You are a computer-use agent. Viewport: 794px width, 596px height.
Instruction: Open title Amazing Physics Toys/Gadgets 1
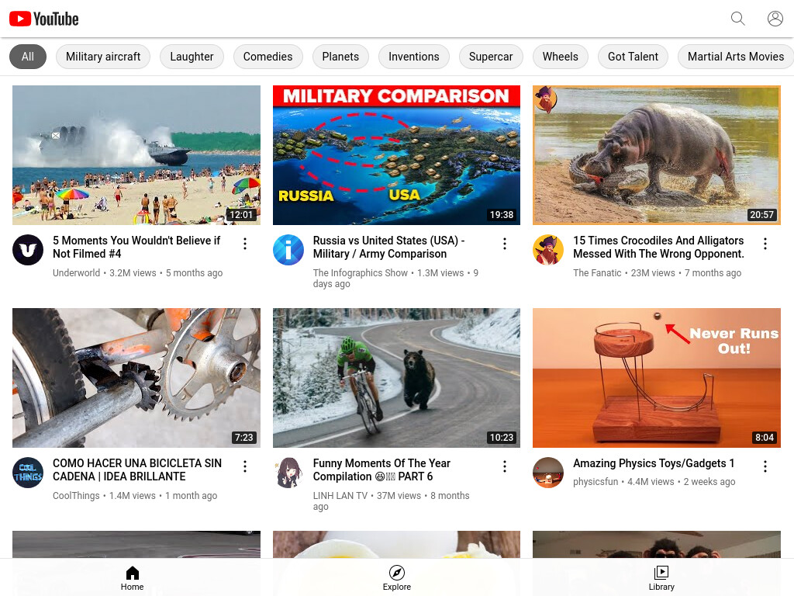pos(654,463)
